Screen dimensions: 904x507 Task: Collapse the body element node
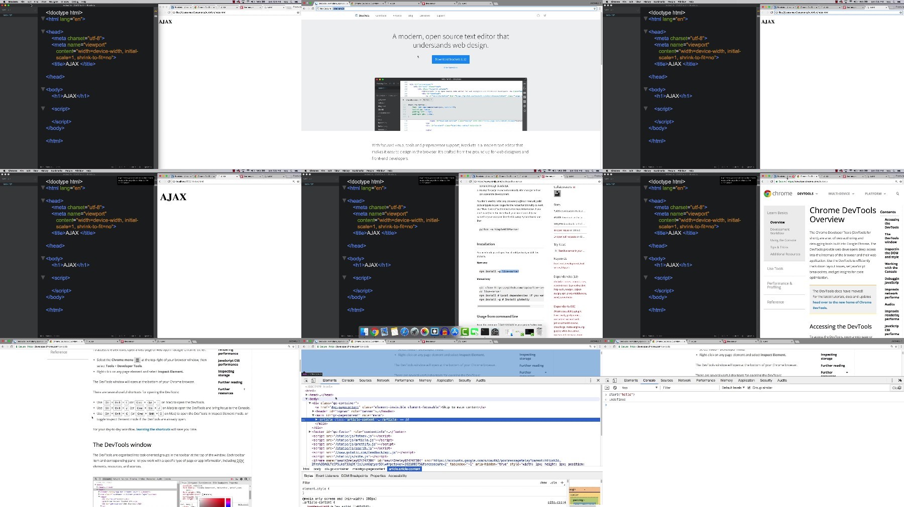[x=307, y=399]
